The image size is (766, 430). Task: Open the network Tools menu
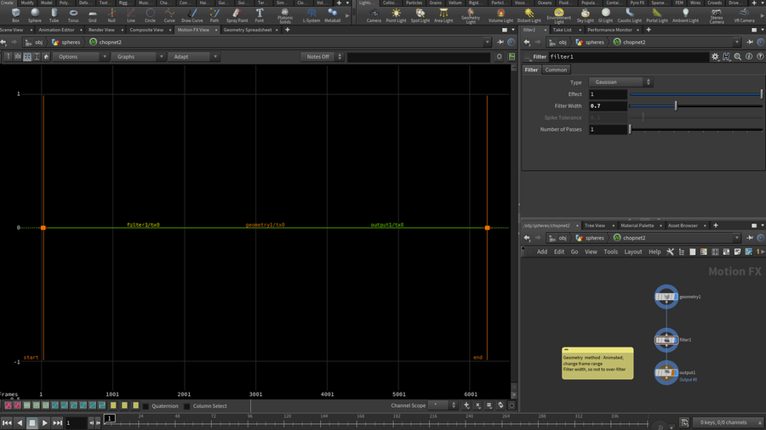(610, 252)
